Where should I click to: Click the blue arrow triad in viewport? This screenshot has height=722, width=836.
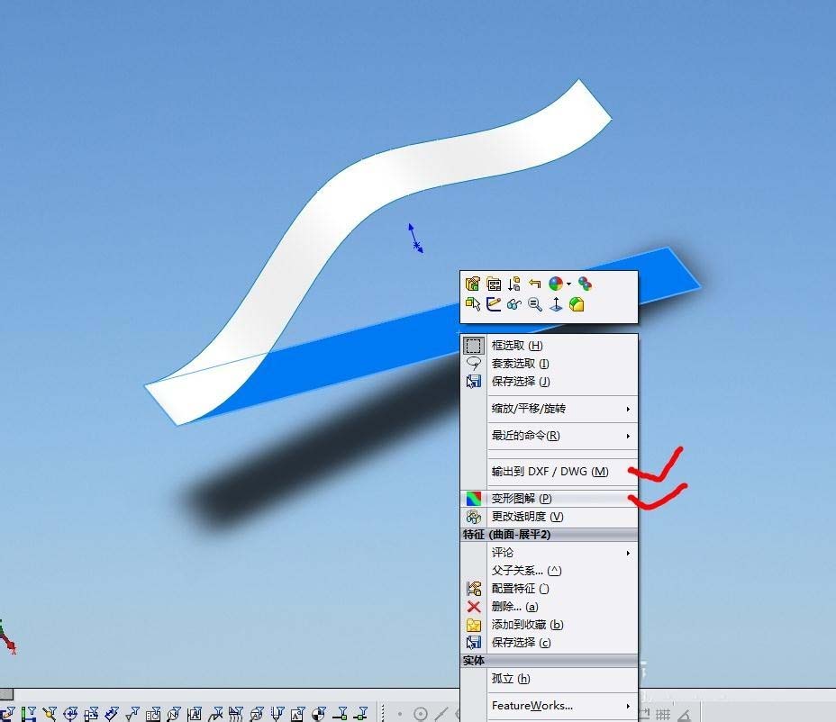[415, 239]
